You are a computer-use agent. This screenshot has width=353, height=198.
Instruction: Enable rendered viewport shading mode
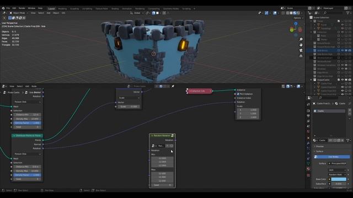point(298,13)
